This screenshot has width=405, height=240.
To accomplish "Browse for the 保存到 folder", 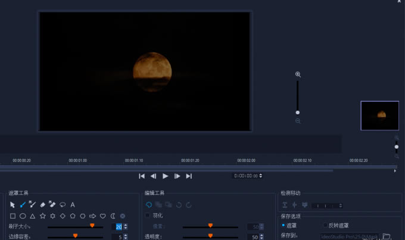I will point(386,236).
